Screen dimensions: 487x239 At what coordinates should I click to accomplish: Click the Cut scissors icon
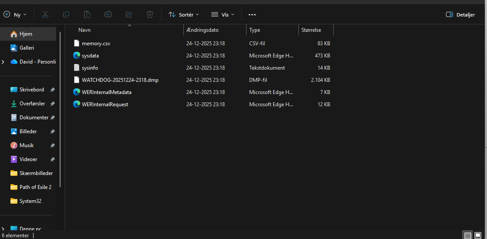(x=45, y=15)
